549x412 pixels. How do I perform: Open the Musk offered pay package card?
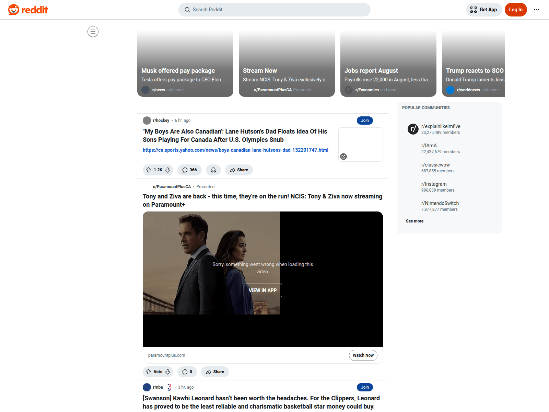point(185,64)
